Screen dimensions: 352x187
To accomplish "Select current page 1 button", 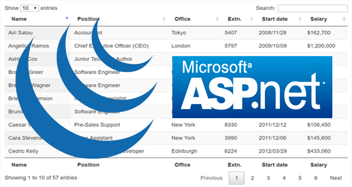I will click(x=236, y=178).
